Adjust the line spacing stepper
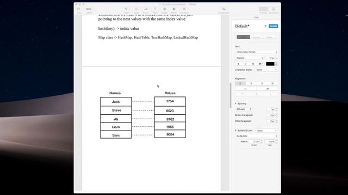 tap(277, 109)
